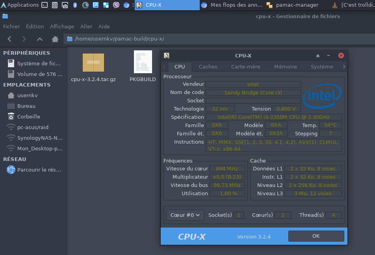Select the PKGBUILD file
This screenshot has height=255, width=375.
point(143,62)
